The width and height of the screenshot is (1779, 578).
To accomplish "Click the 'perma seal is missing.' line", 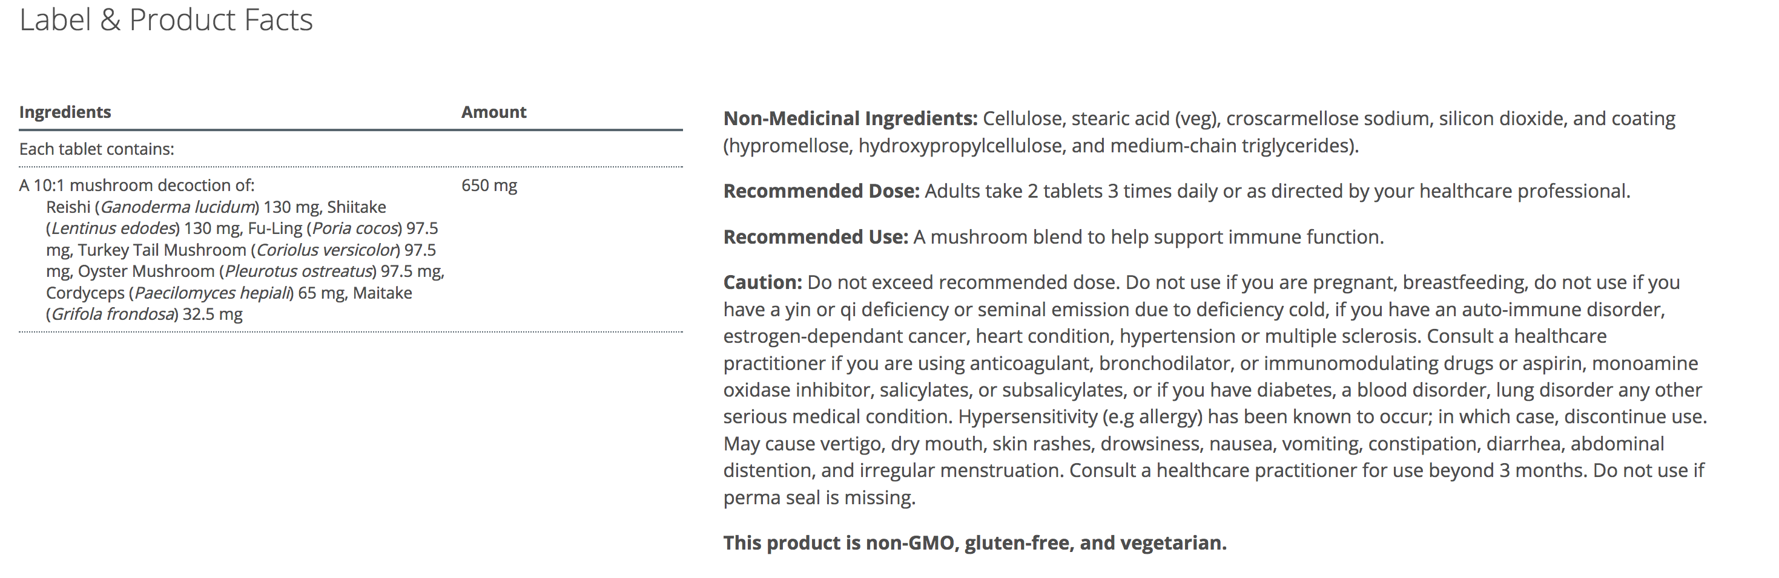I will (x=819, y=498).
